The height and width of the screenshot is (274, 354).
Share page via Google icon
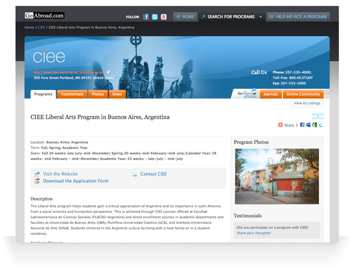coord(314,125)
